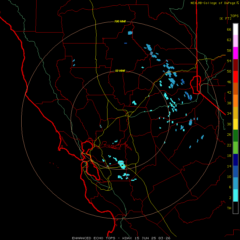Click the legend value '34'
This screenshot has width=240, height=240.
tap(229, 113)
